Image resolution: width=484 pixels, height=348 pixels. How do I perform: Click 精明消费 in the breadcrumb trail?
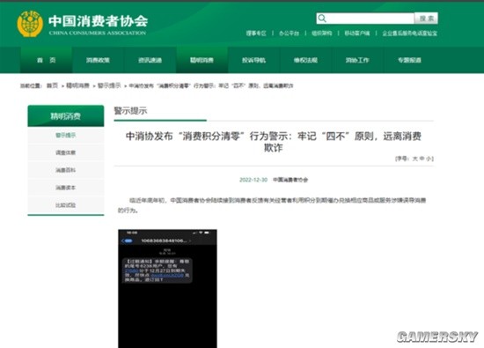[77, 85]
